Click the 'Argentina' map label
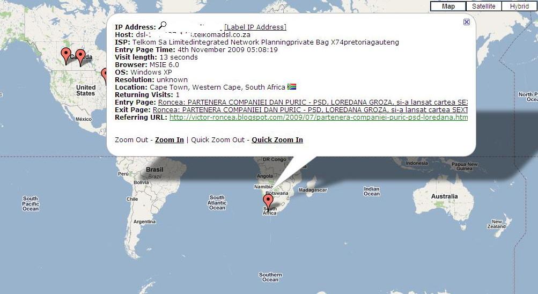The width and height of the screenshot is (538, 294). (144, 222)
